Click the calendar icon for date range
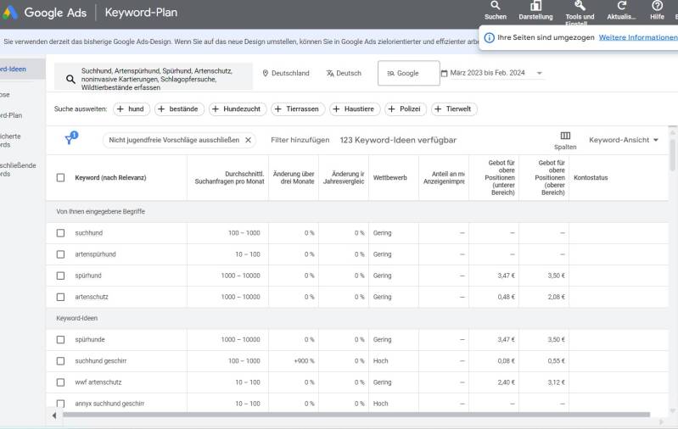Screen dimensions: 678x429 pyautogui.click(x=444, y=73)
